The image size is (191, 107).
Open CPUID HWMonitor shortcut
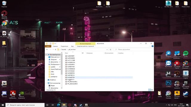[13, 95]
